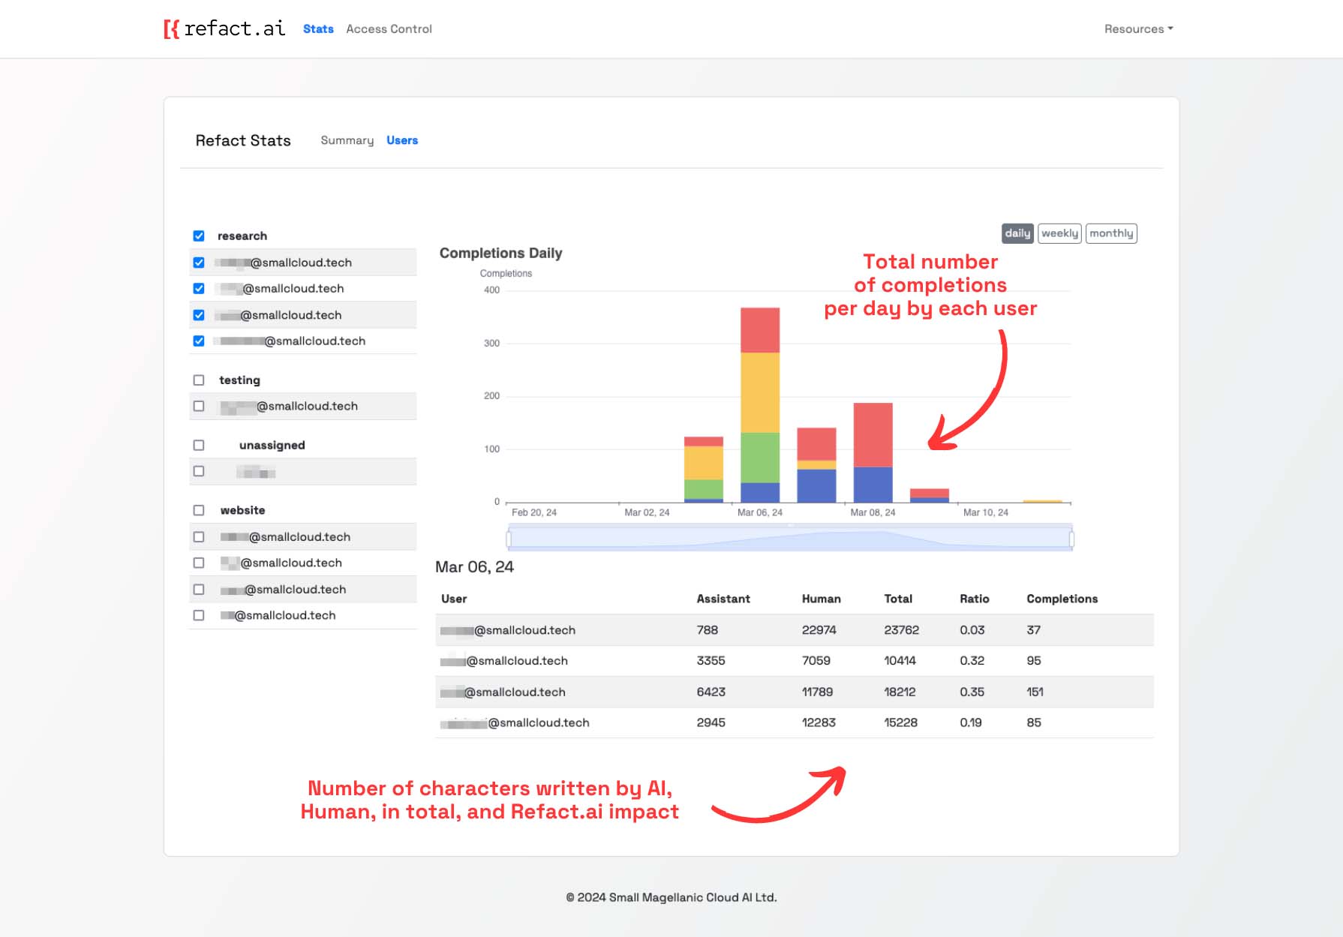Click the Completions value 151
The width and height of the screenshot is (1343, 937).
click(1035, 692)
